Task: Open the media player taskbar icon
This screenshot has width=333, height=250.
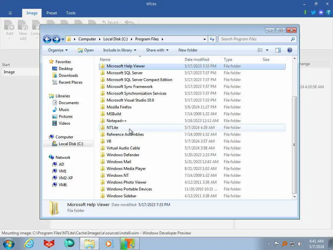Action: 109,243
